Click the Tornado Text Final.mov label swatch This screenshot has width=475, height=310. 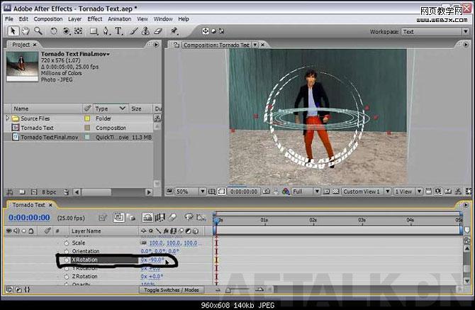pyautogui.click(x=87, y=138)
